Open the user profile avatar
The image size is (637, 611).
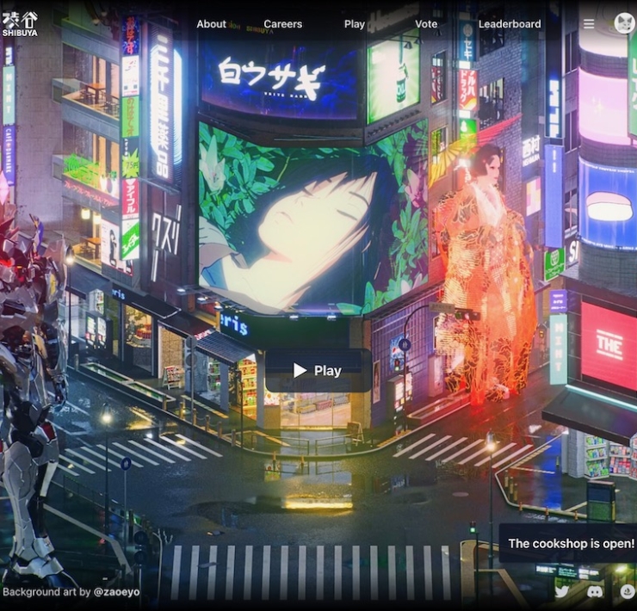pyautogui.click(x=625, y=24)
